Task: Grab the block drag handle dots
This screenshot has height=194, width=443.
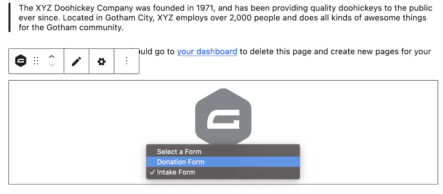Action: 37,61
